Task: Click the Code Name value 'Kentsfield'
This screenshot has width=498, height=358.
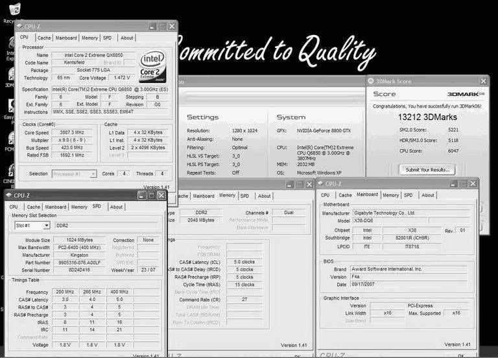Action: point(74,62)
